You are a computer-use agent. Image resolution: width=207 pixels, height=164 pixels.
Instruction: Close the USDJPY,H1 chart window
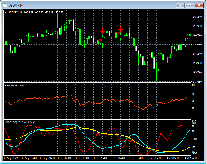(x=199, y=5)
